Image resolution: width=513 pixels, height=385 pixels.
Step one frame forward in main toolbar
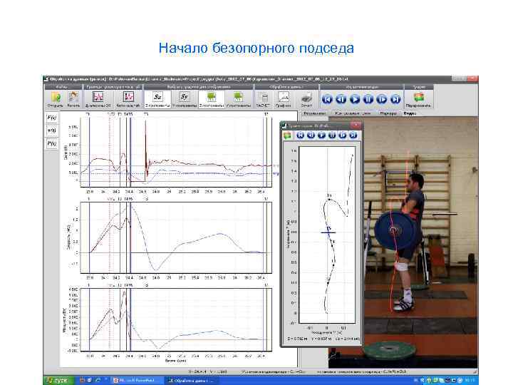click(381, 99)
